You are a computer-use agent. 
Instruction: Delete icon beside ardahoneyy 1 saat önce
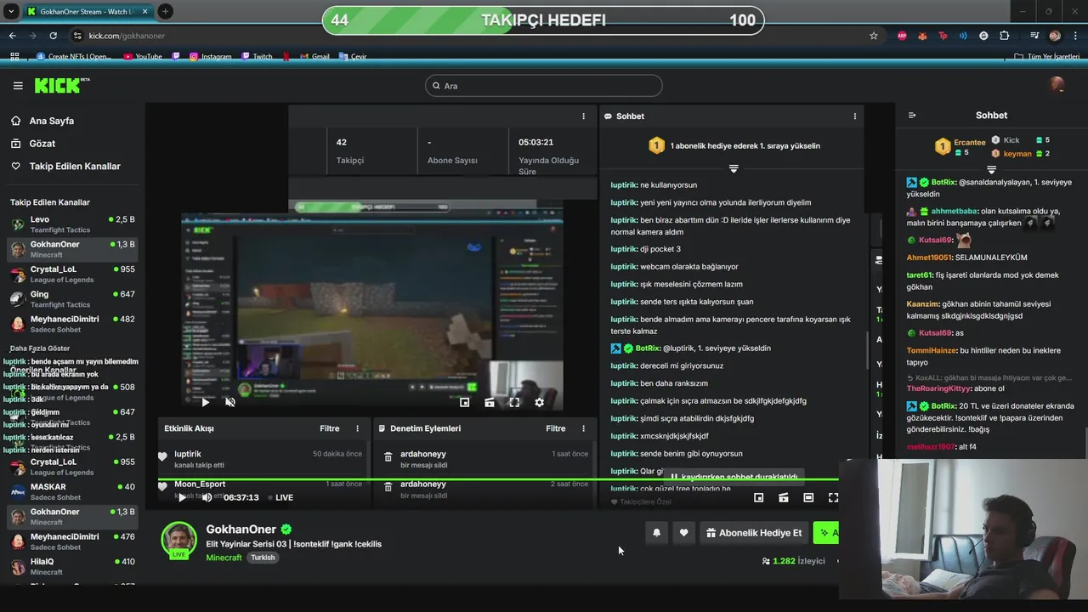(x=388, y=457)
